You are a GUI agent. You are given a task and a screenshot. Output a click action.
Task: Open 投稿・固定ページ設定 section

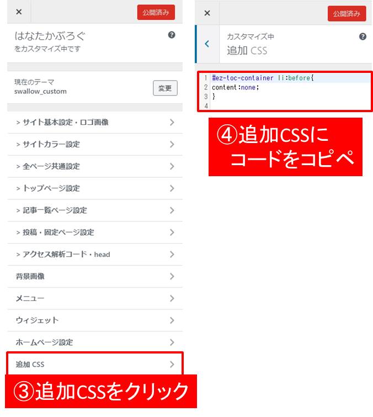95,233
